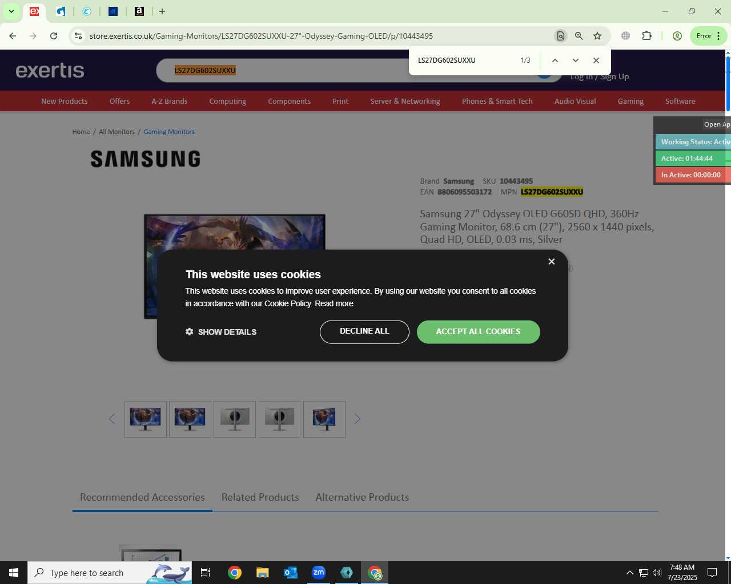Image resolution: width=731 pixels, height=584 pixels.
Task: Open the Audio Visual menu
Action: (x=575, y=101)
